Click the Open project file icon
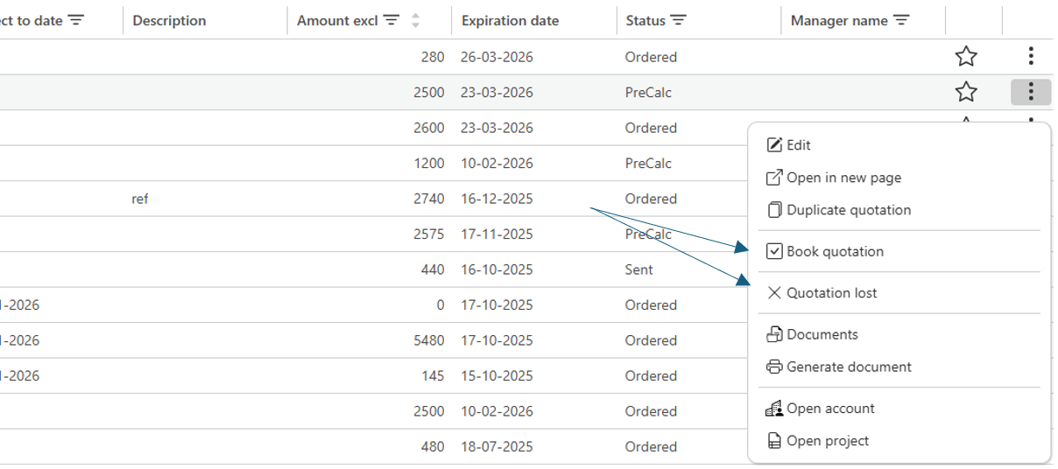The height and width of the screenshot is (469, 1058). click(x=774, y=441)
